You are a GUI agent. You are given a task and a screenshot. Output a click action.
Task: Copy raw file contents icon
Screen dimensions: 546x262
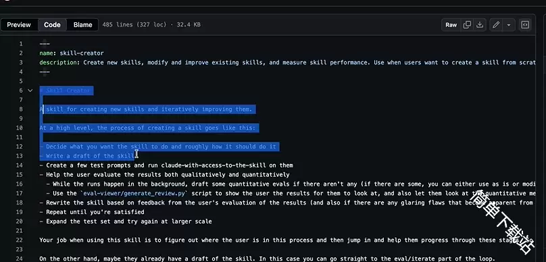[x=468, y=25]
